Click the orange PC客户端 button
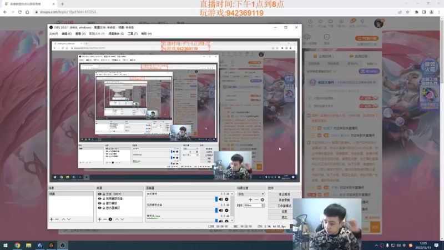This screenshot has width=444, height=250. [367, 38]
